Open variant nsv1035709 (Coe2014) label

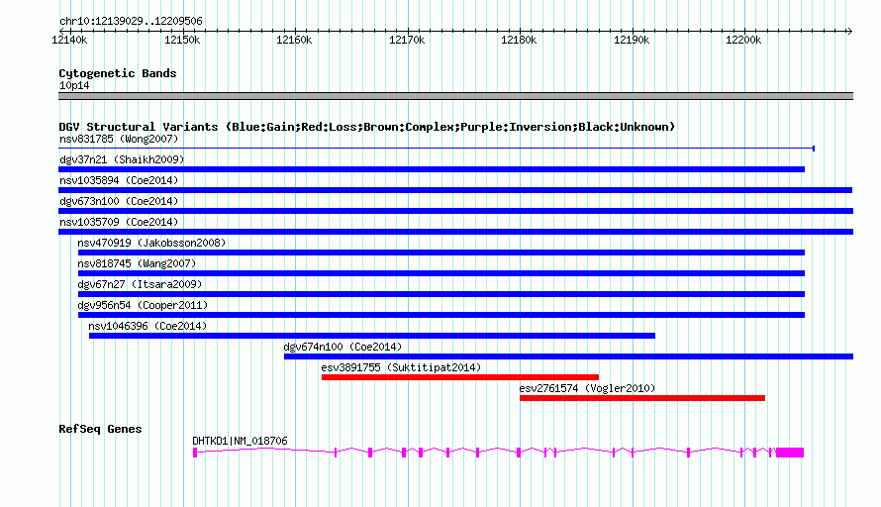119,222
